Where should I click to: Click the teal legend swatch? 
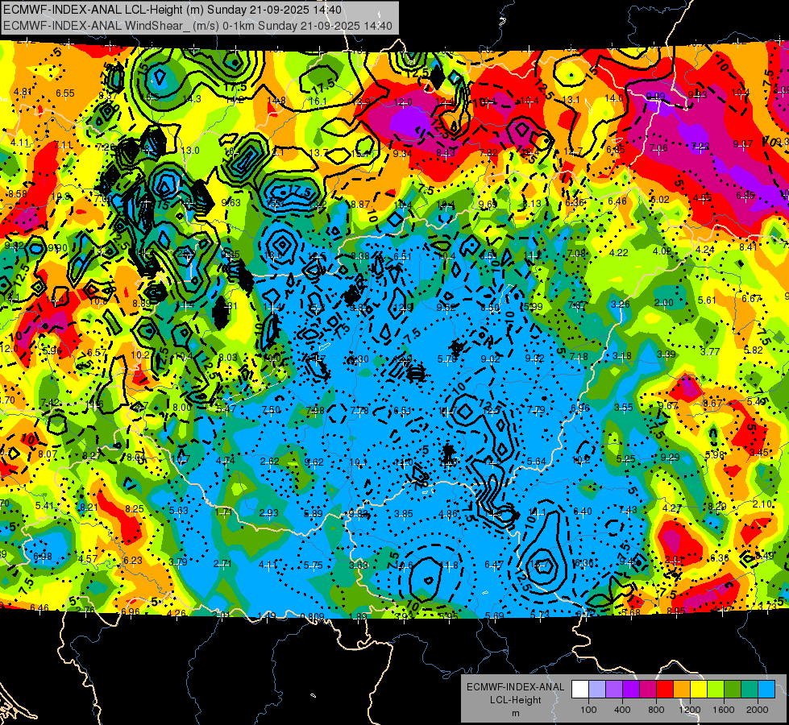click(750, 690)
